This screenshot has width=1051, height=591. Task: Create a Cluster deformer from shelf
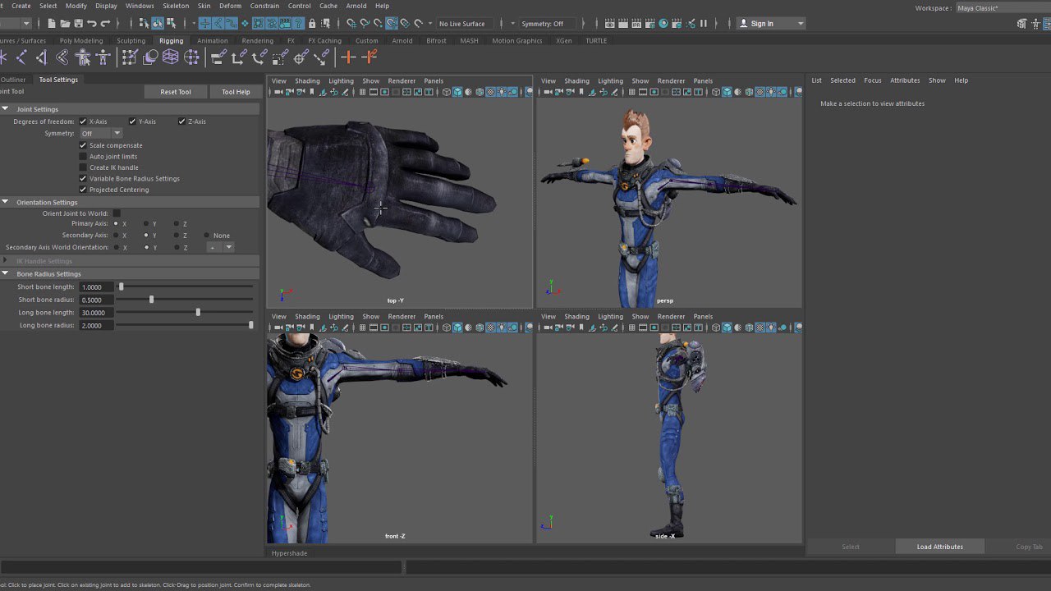pos(191,57)
